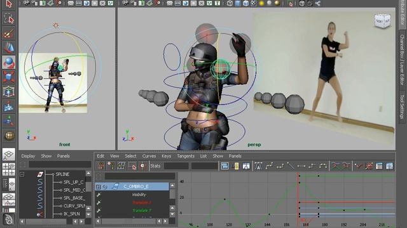Image resolution: width=407 pixels, height=228 pixels.
Task: Open the Graph Editor Curves menu
Action: point(149,156)
